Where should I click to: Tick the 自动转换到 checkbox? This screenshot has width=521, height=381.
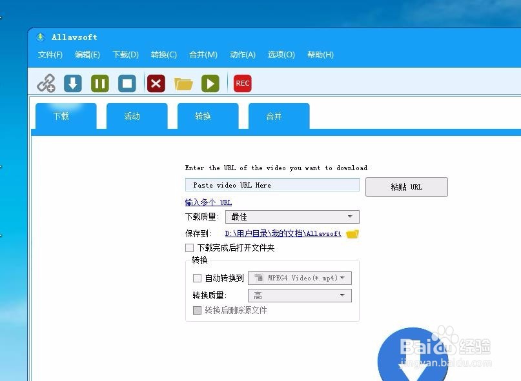197,278
